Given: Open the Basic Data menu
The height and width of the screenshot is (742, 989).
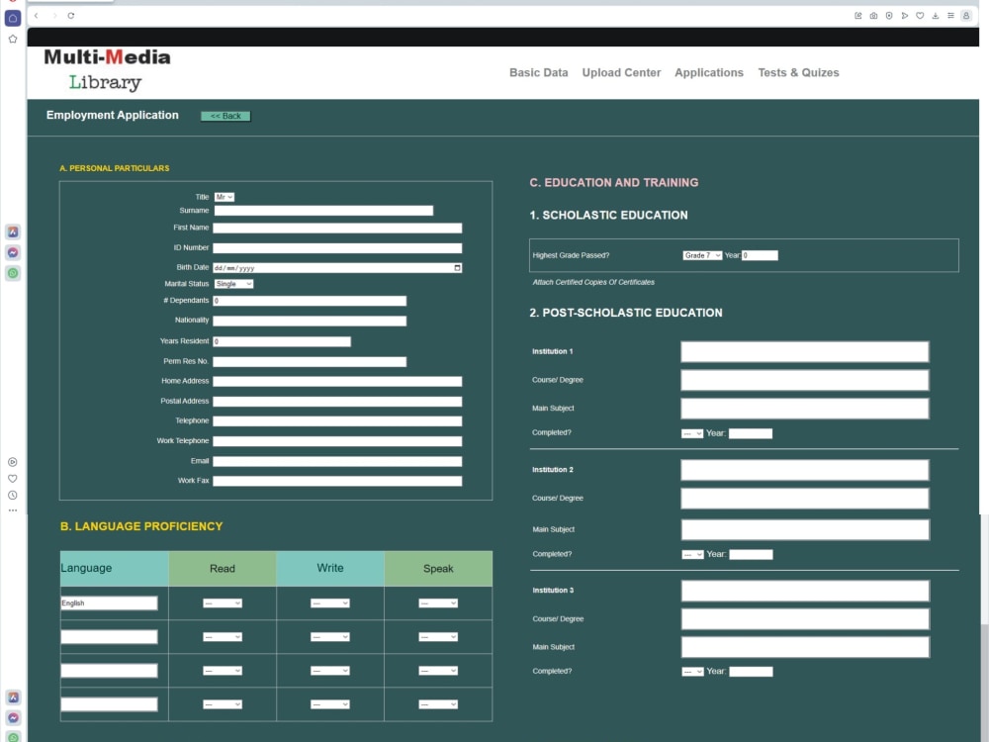Looking at the screenshot, I should click(539, 72).
